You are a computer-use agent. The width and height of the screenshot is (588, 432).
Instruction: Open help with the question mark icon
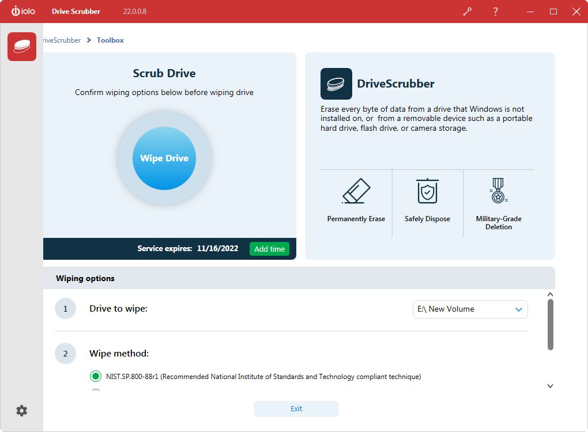(495, 12)
